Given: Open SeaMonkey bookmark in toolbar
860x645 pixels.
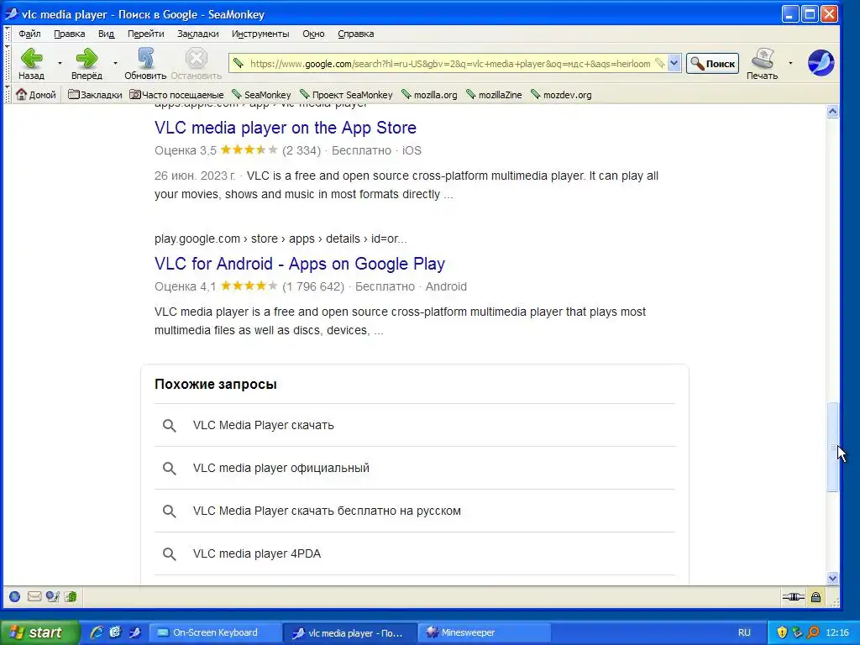Looking at the screenshot, I should tap(261, 94).
